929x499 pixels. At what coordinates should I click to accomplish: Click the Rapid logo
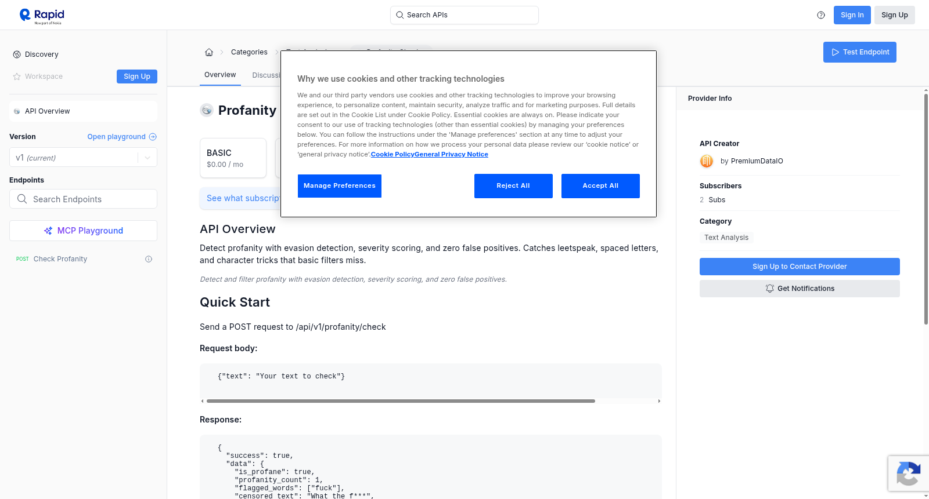(42, 16)
